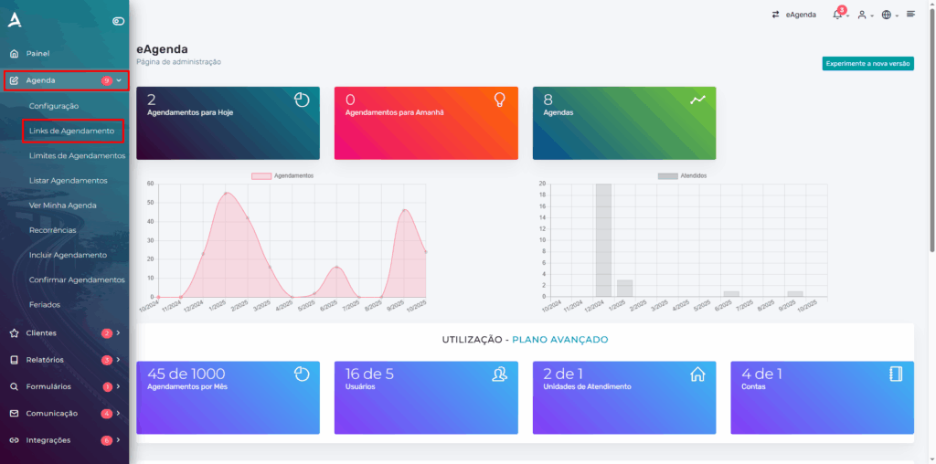This screenshot has height=464, width=936.
Task: Click Experimente a nova versão button
Action: [x=867, y=63]
